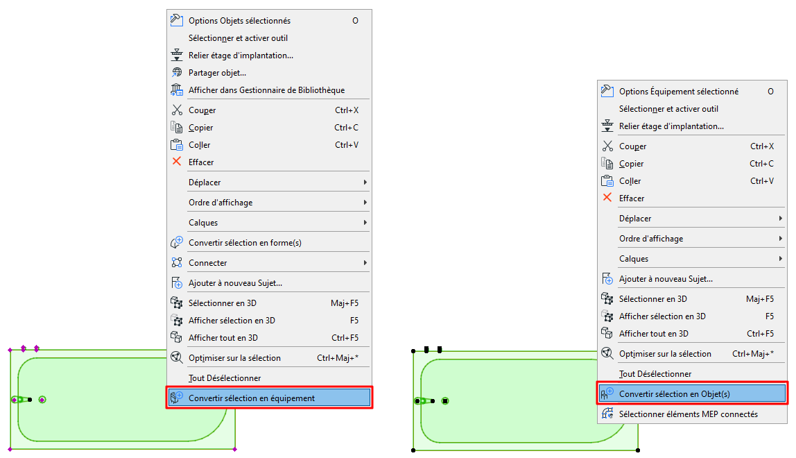Click the Relier étage d'implantation icon in left menu
Image resolution: width=796 pixels, height=458 pixels.
(177, 55)
